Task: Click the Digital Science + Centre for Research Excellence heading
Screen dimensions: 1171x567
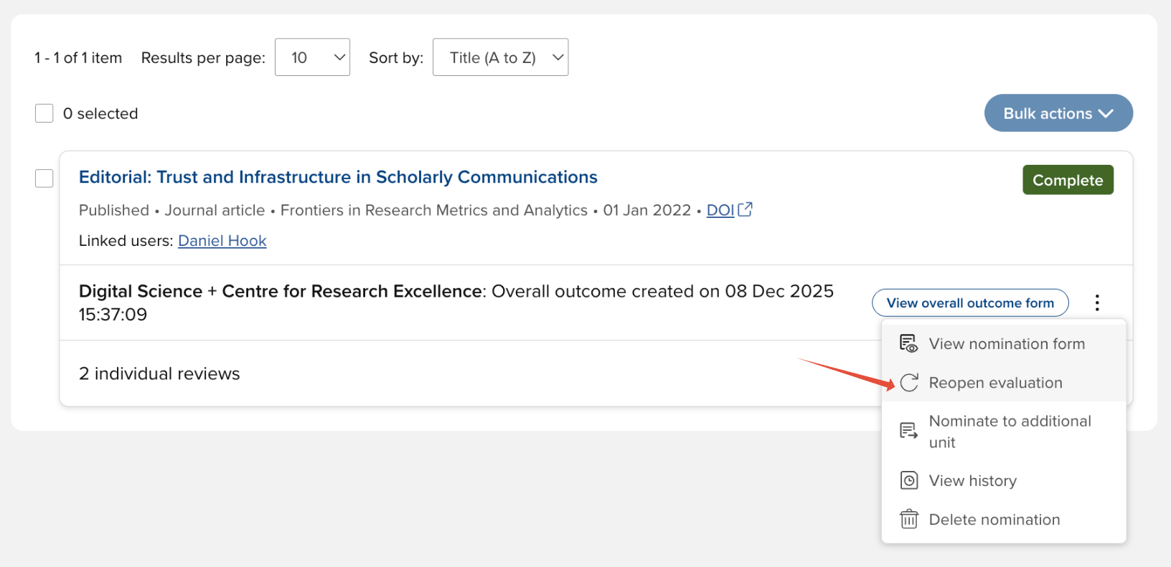Action: coord(280,291)
